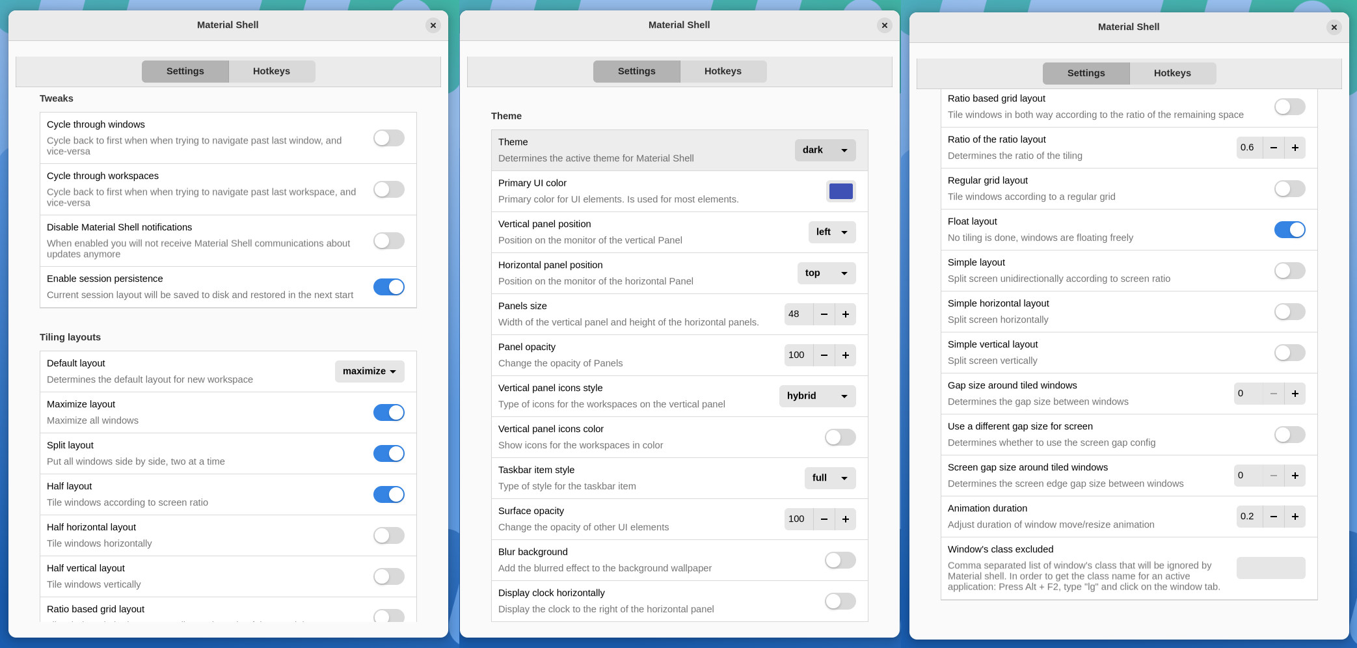Enable Blur background switch
Screen dimensions: 1357x648
(x=840, y=560)
